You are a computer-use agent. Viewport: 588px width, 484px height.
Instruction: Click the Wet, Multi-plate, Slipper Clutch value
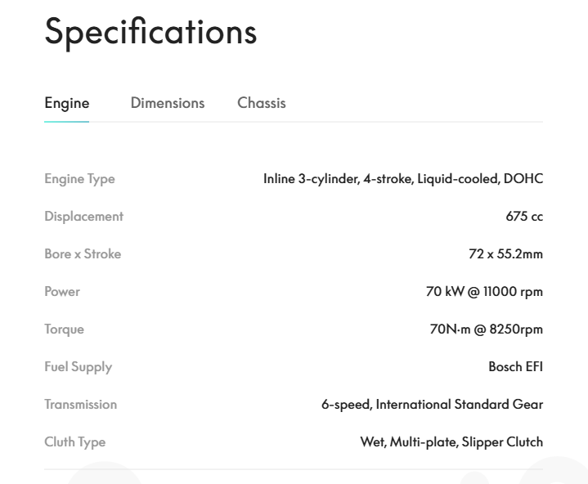451,442
